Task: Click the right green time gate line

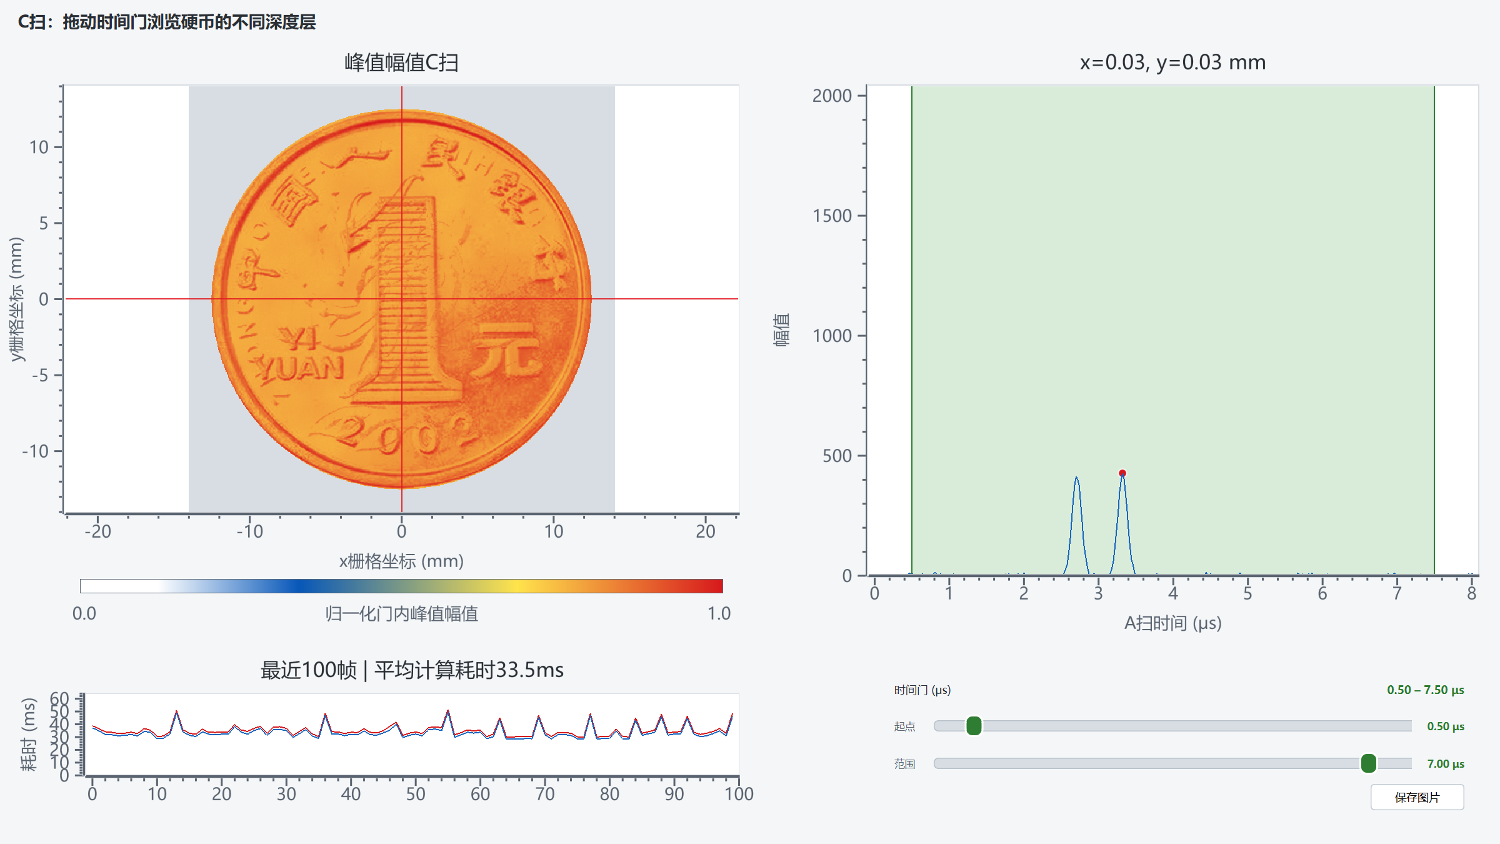Action: pyautogui.click(x=1434, y=330)
